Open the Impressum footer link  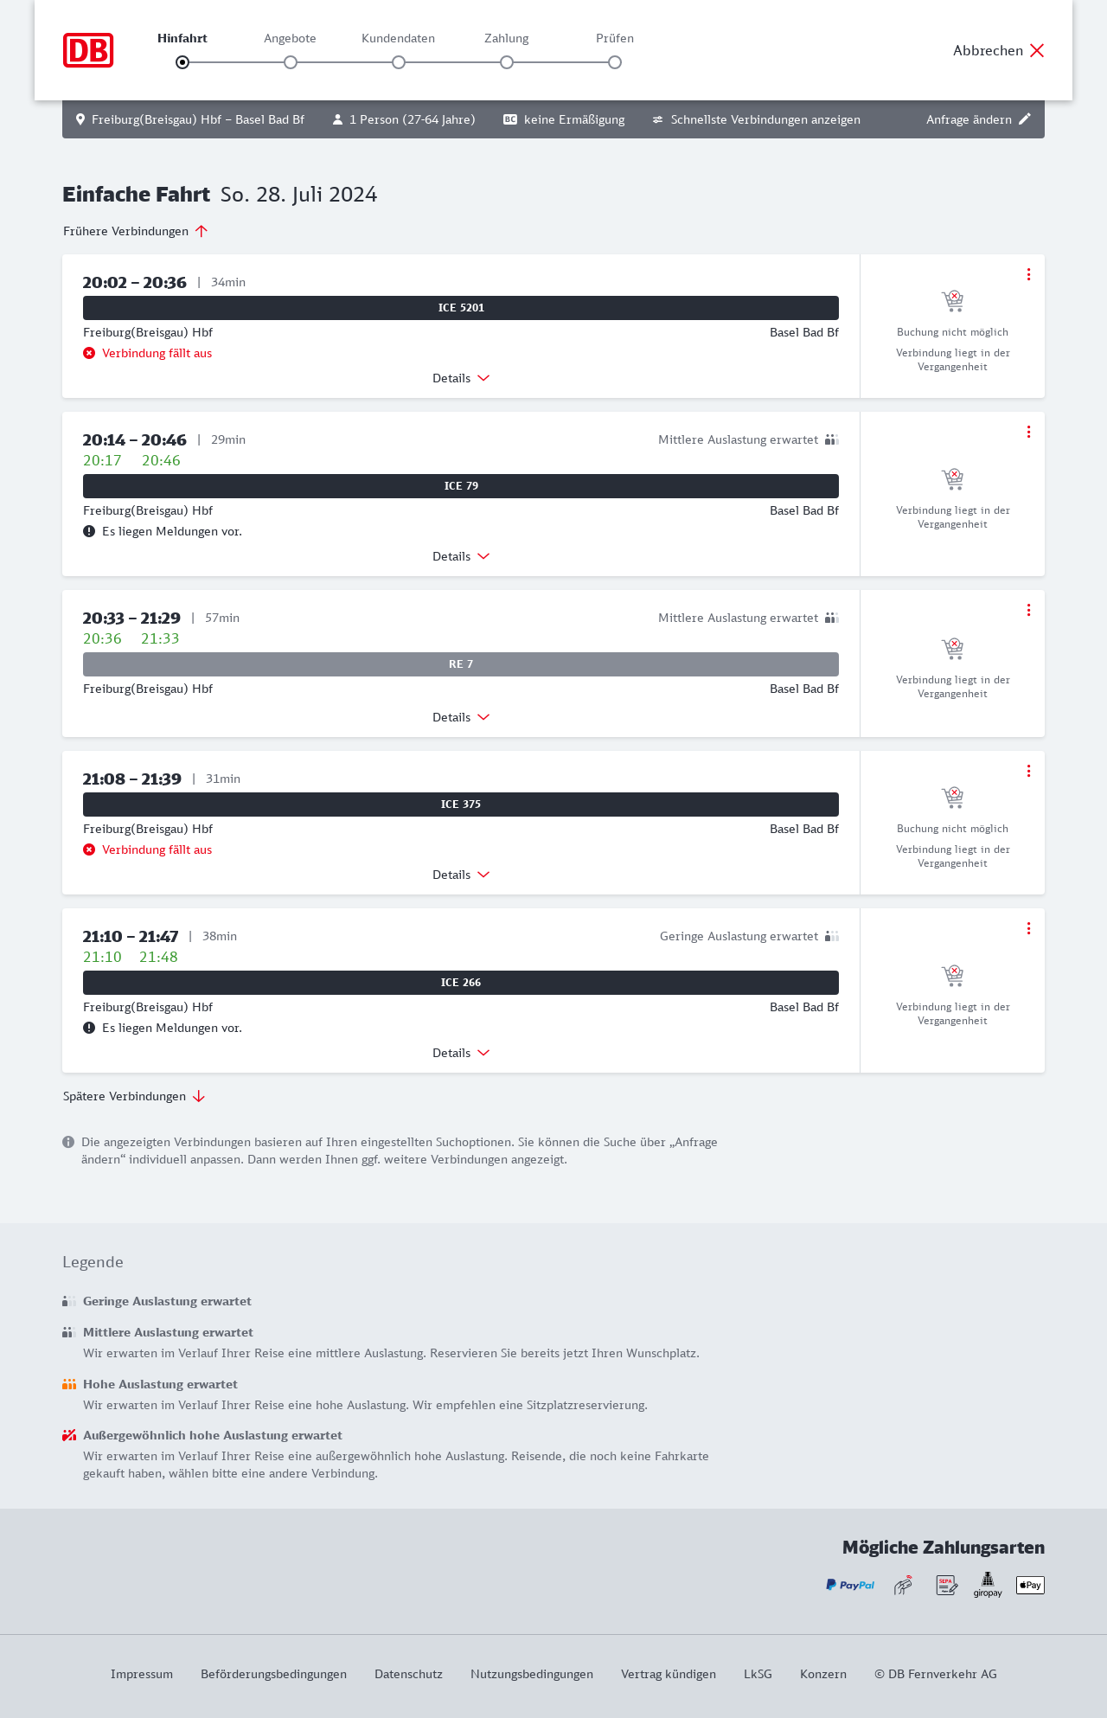pos(142,1674)
